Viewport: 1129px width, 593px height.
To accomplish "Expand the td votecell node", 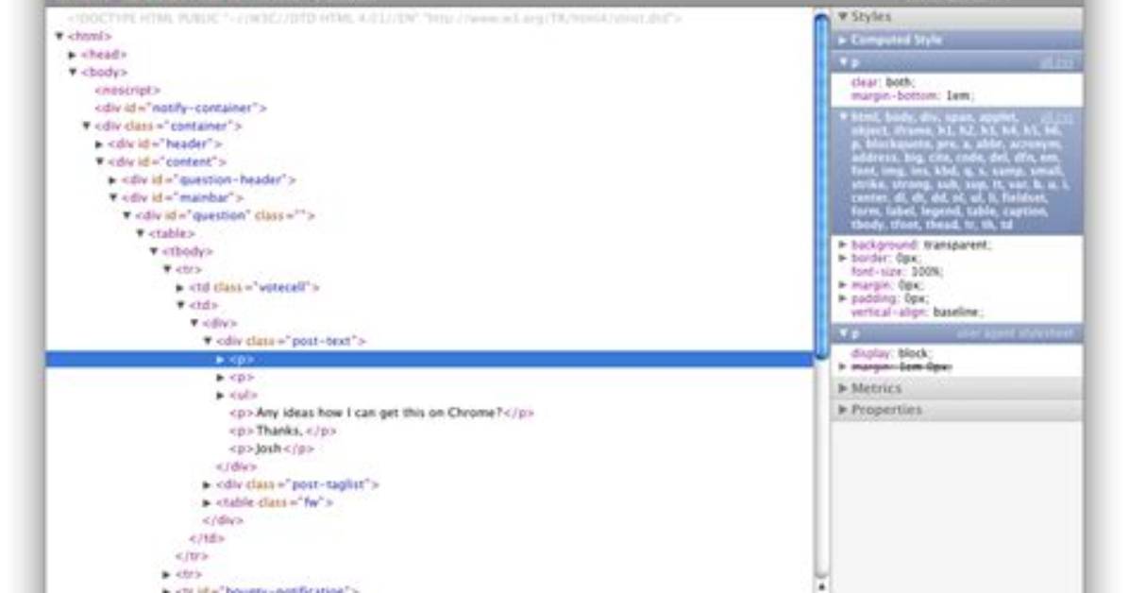I will pyautogui.click(x=180, y=287).
